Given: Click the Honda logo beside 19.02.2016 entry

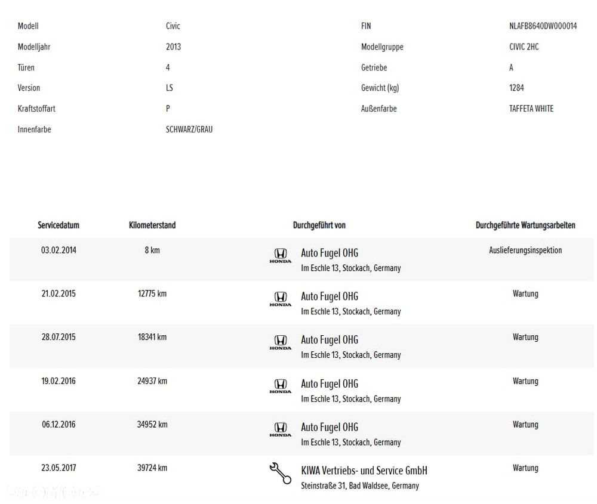Looking at the screenshot, I should click(x=280, y=386).
